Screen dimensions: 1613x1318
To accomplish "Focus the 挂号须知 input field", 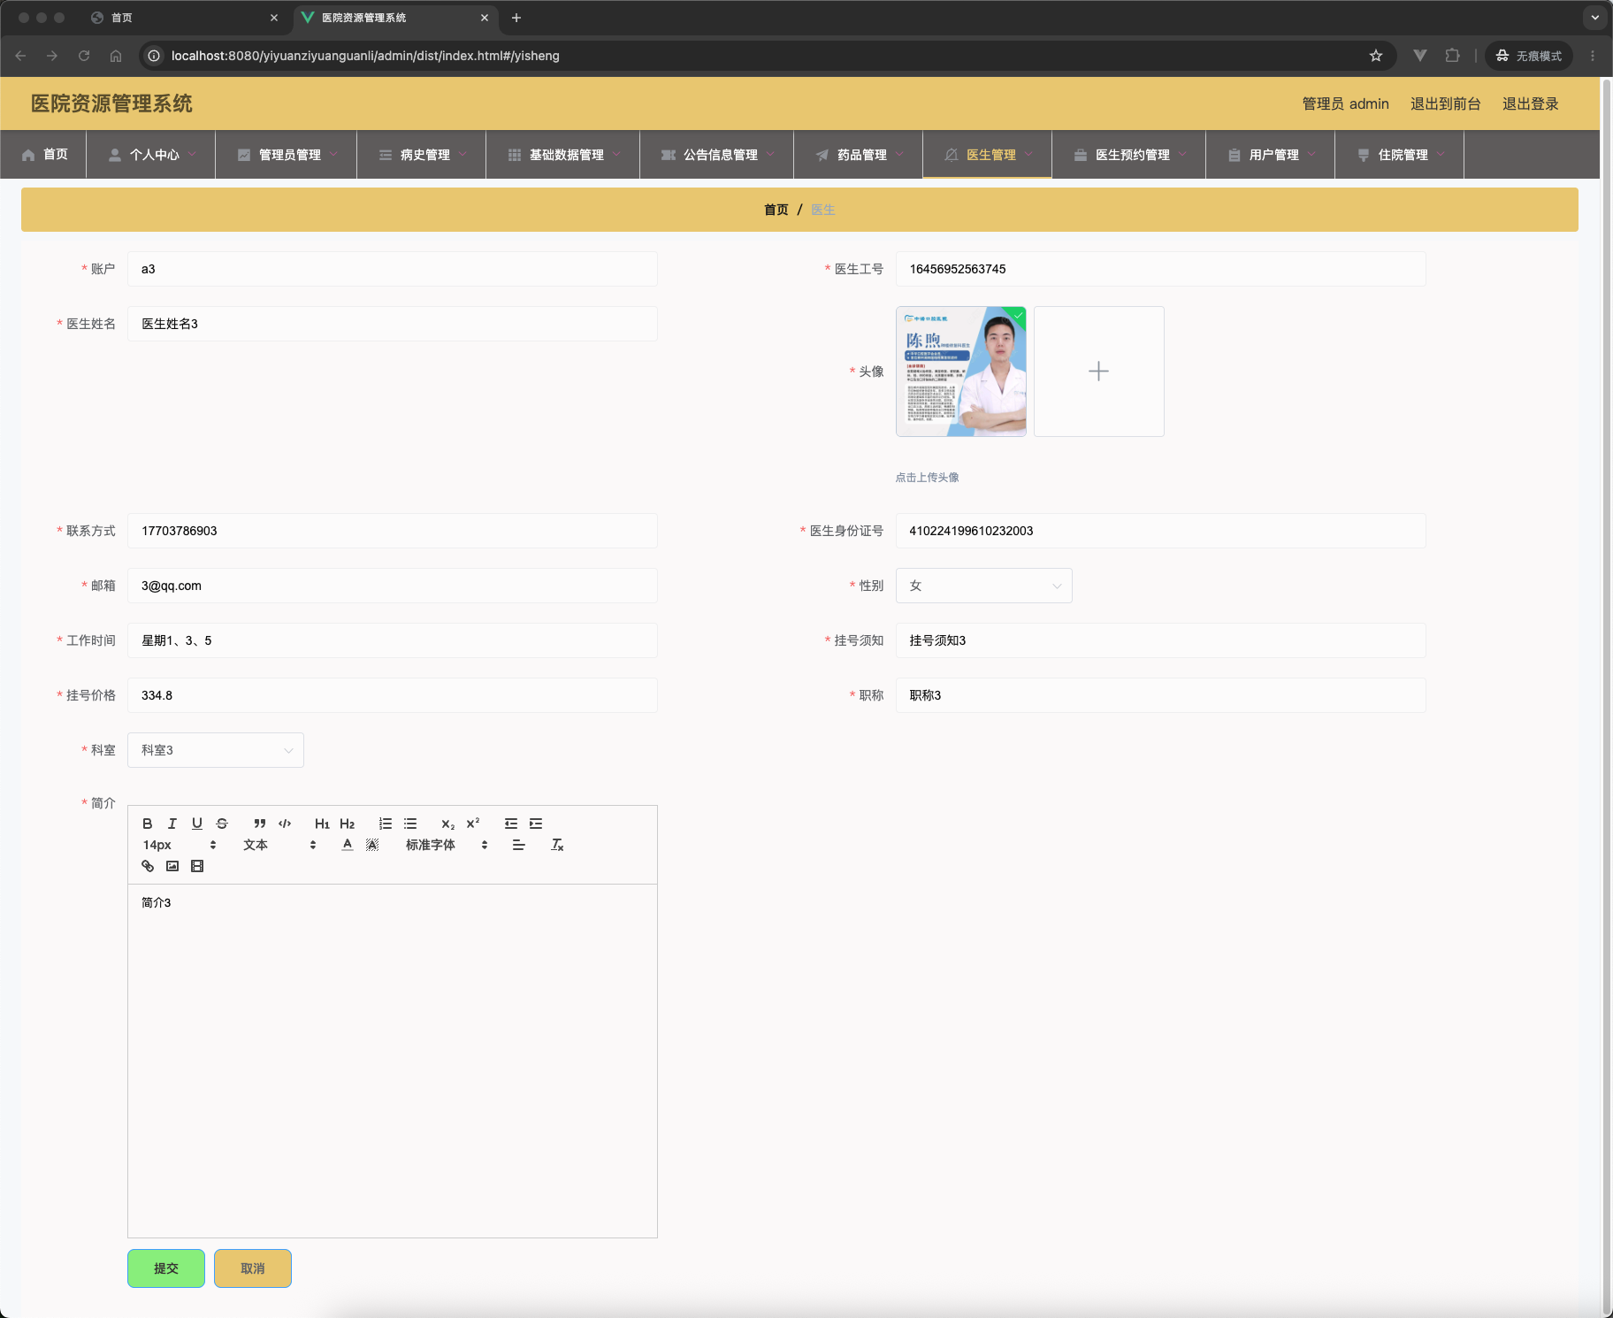I will 1160,640.
